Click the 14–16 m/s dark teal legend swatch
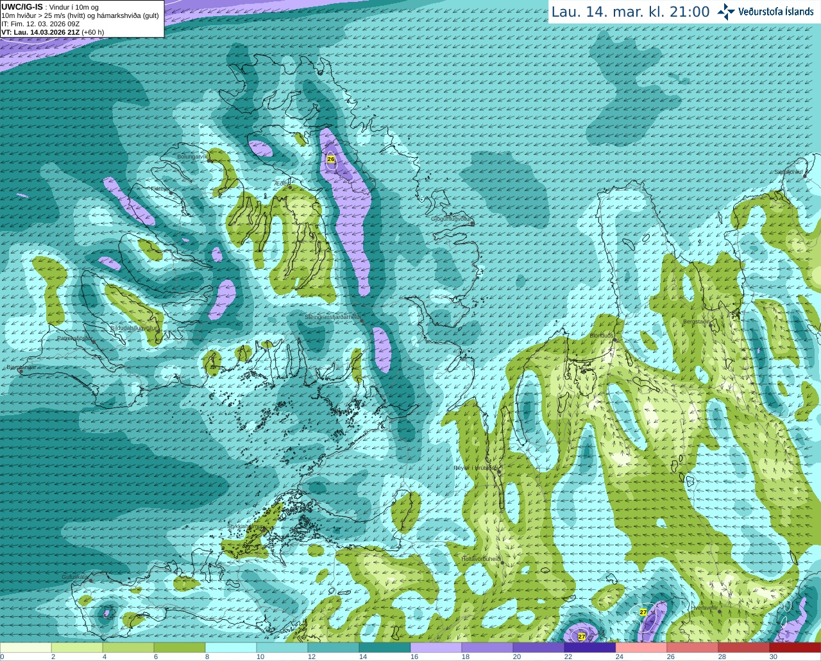 click(x=385, y=648)
